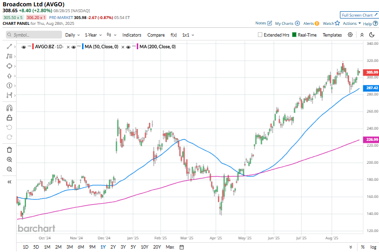Viewport: 379px width, 252px height.
Task: Add to My Charts plus icon
Action: pyautogui.click(x=297, y=23)
